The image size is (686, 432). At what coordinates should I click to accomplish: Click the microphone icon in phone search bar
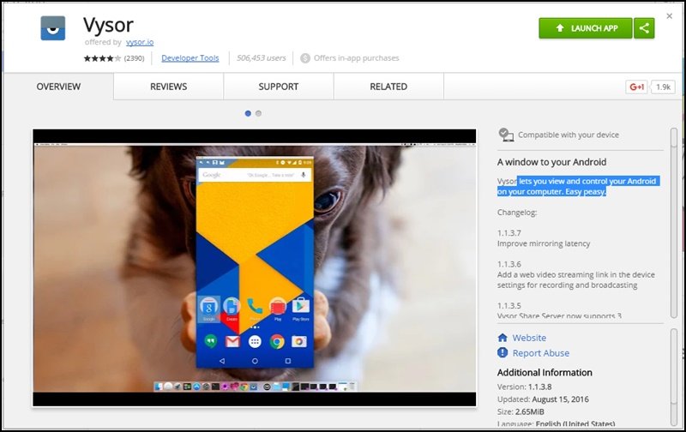[x=303, y=175]
